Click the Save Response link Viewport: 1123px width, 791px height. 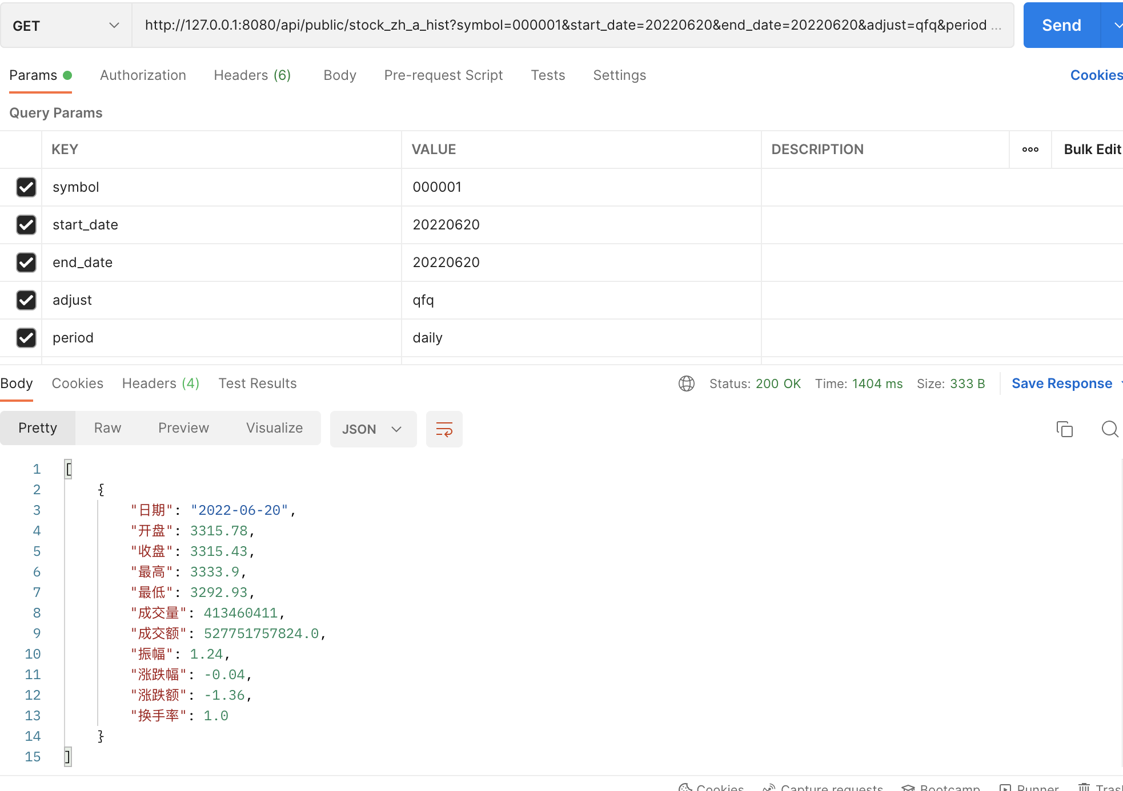1061,383
